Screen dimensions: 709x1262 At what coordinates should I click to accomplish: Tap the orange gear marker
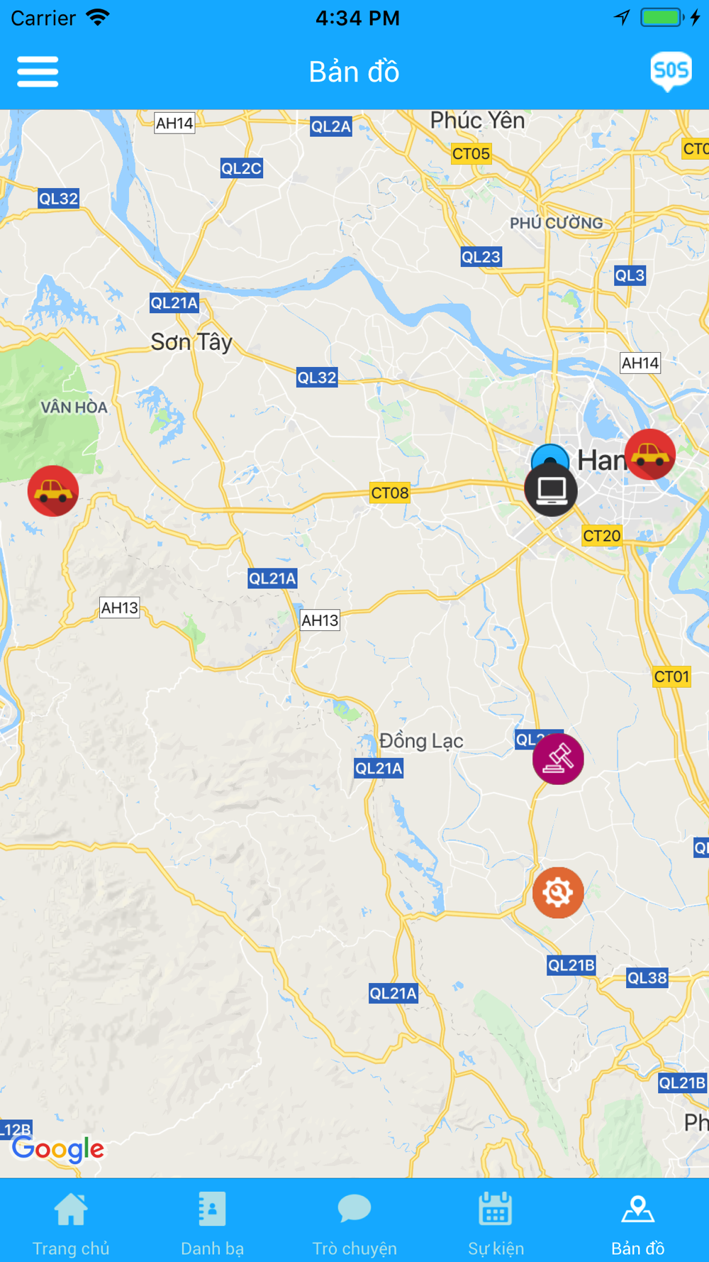pyautogui.click(x=558, y=892)
